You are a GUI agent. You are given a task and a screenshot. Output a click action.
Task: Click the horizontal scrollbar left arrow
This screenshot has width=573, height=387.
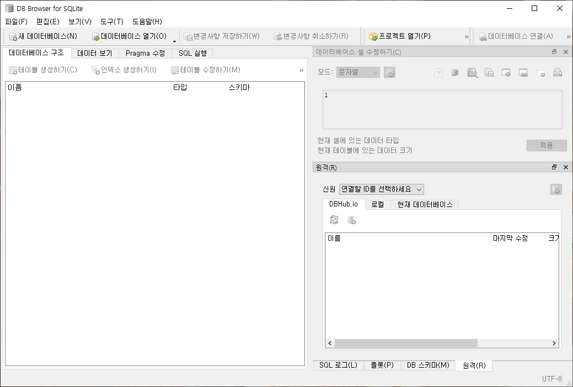330,343
